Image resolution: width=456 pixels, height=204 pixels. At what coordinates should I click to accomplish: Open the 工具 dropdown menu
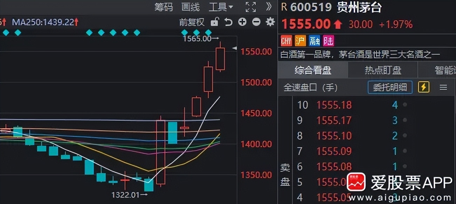(221, 7)
